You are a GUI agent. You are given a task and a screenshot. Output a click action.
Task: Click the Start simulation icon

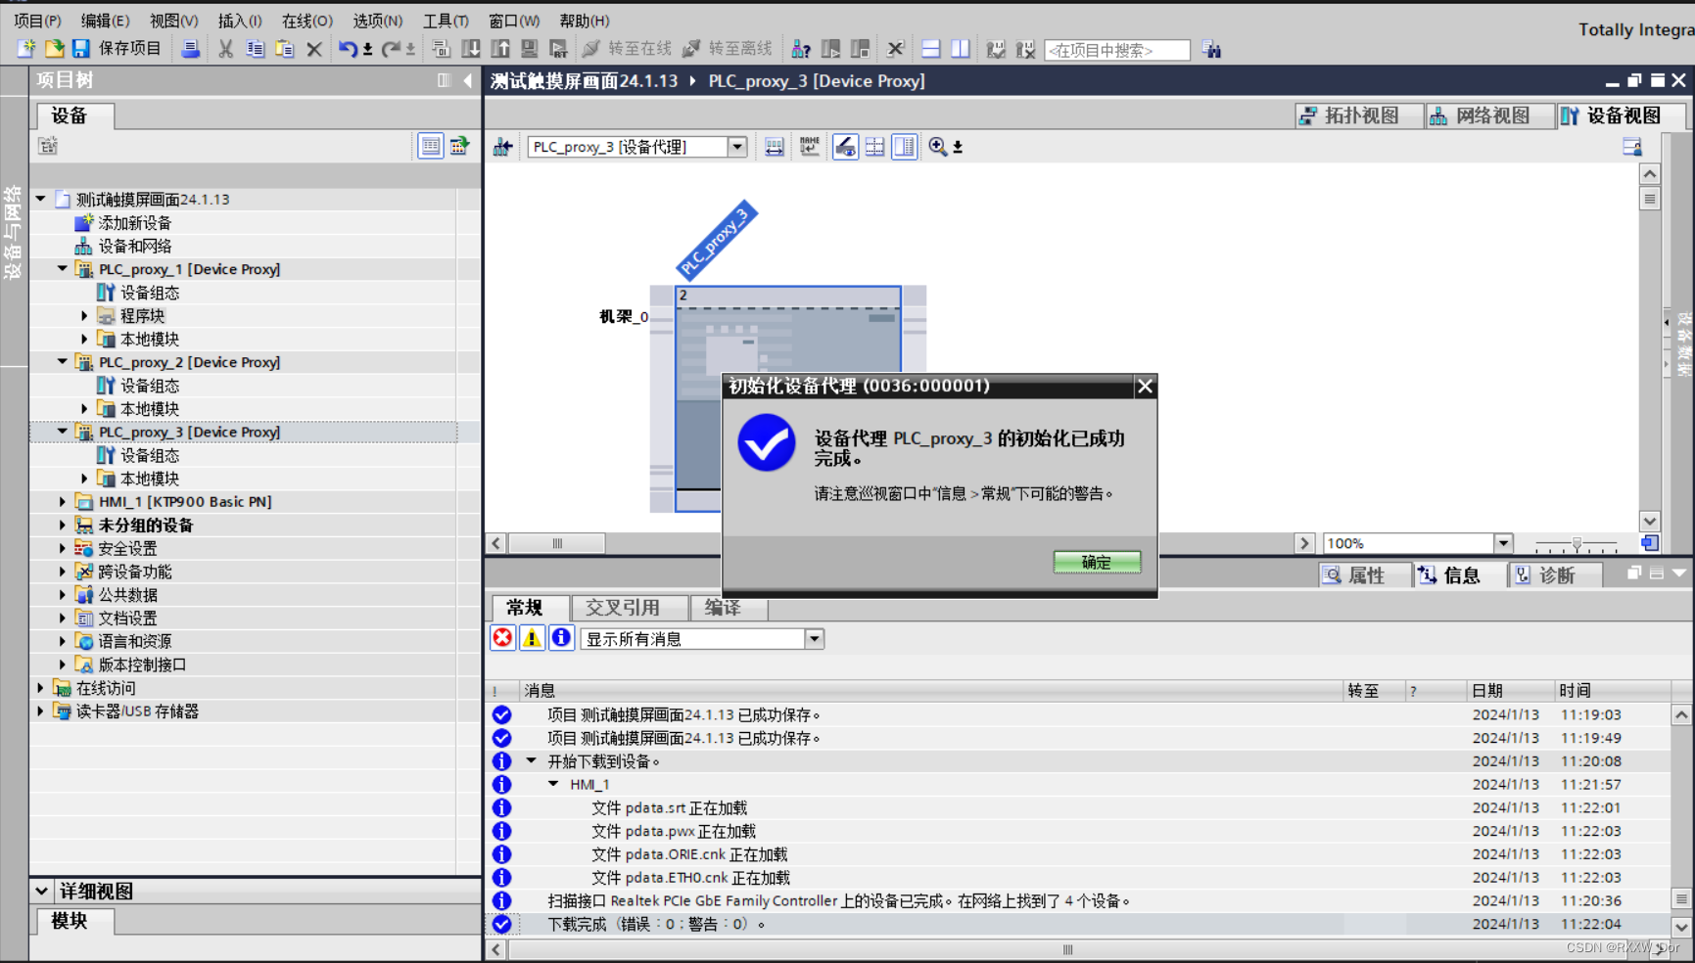pyautogui.click(x=530, y=49)
